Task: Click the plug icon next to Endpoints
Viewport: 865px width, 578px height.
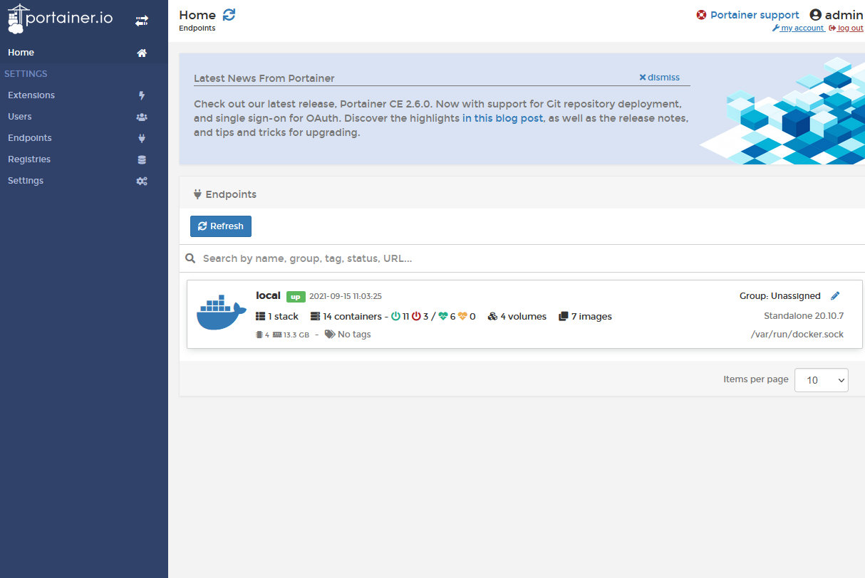Action: tap(142, 138)
